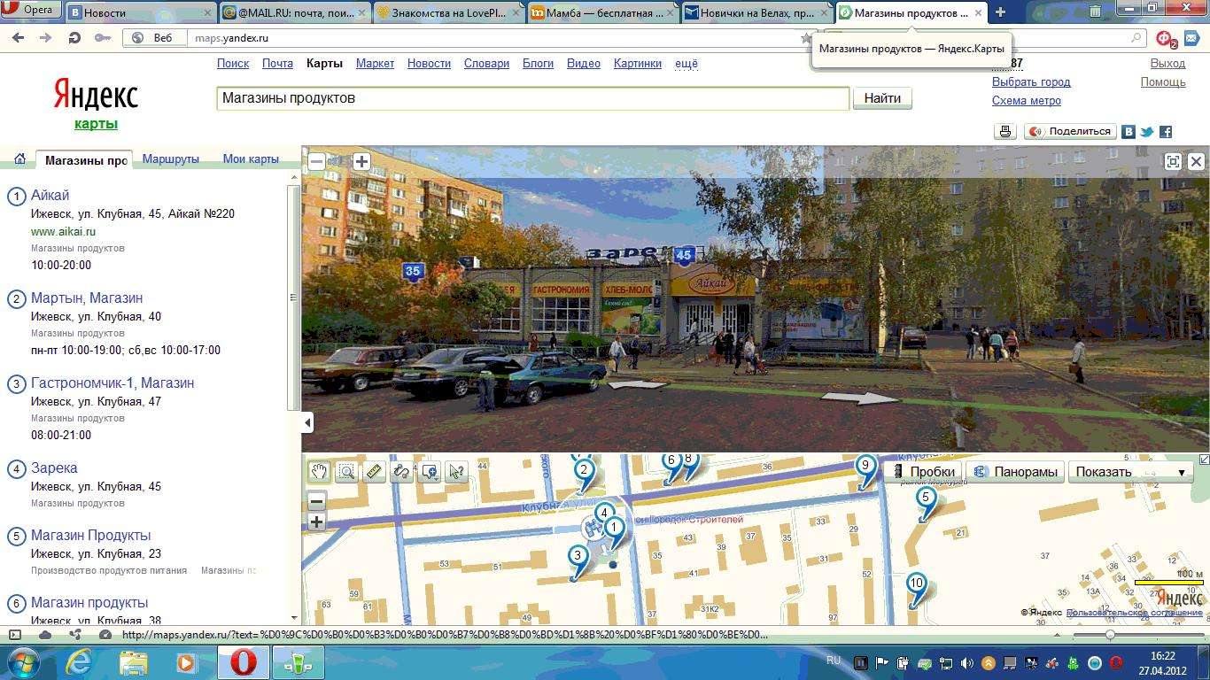Pick the ruler distance measurement tool
The height and width of the screenshot is (680, 1210).
pos(374,472)
